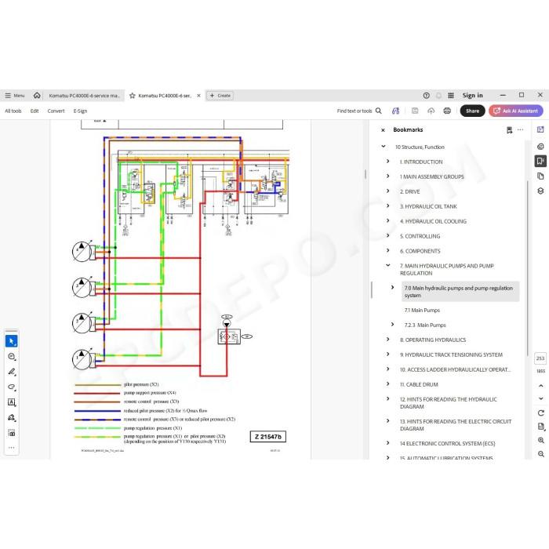Select the arrow selection tool
Screen dimensions: 549x549
[12, 341]
